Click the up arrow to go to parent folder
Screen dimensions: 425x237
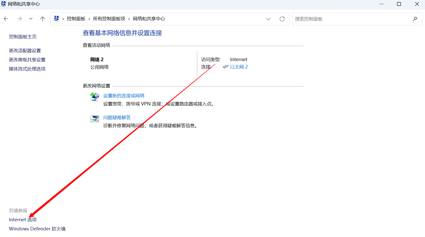click(42, 19)
